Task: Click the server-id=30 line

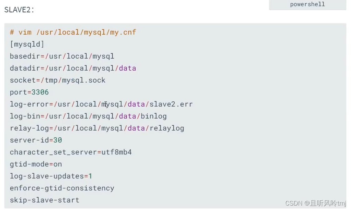Action: [x=36, y=140]
